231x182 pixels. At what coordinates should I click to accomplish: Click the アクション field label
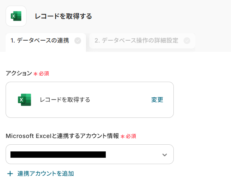[x=19, y=73]
